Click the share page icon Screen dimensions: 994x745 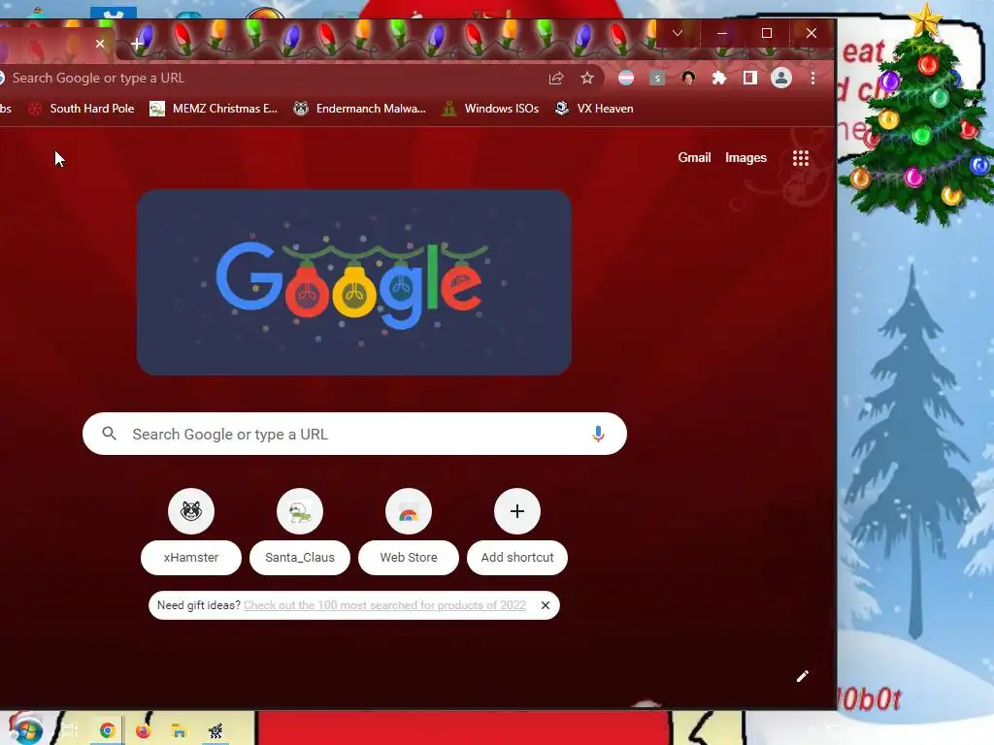click(556, 78)
